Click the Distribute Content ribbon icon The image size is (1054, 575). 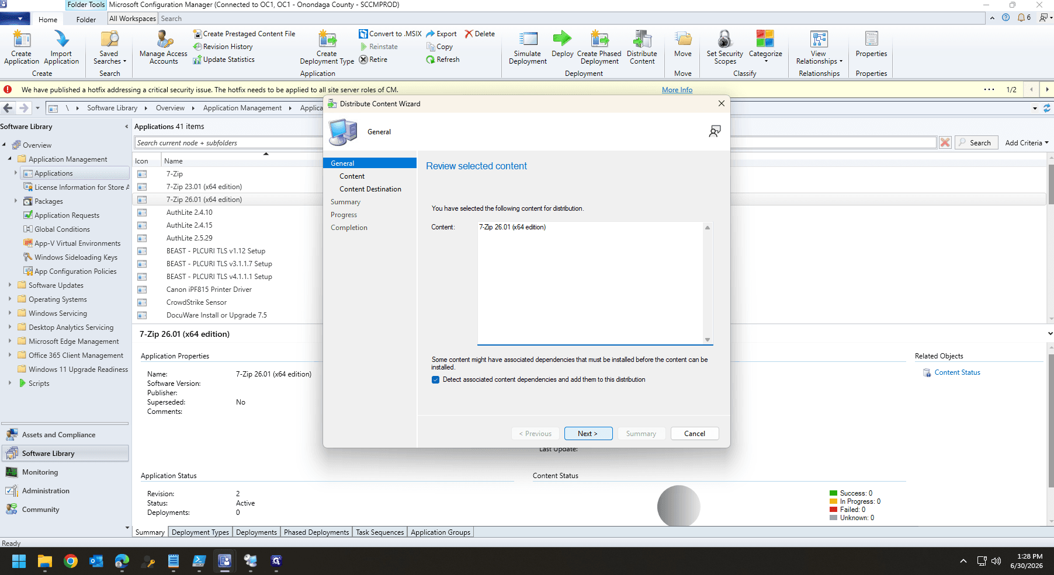[x=642, y=47]
